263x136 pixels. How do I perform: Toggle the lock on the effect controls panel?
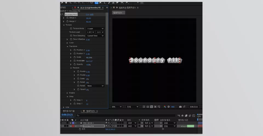pos(78,8)
